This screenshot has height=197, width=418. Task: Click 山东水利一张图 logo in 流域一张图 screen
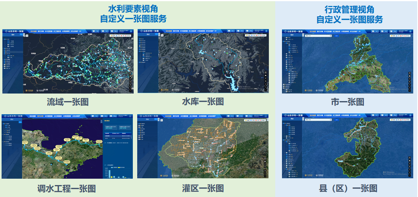pos(14,31)
